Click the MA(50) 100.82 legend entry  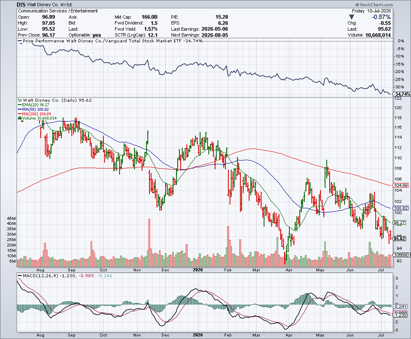pos(33,109)
